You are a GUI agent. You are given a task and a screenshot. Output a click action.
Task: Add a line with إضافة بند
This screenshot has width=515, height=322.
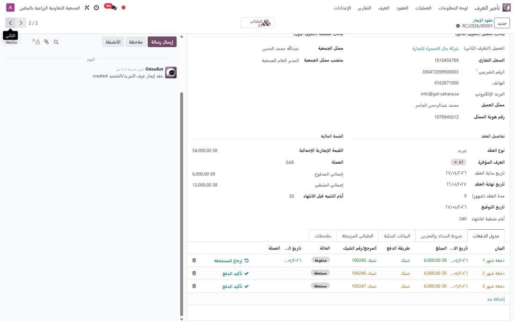coord(496,299)
